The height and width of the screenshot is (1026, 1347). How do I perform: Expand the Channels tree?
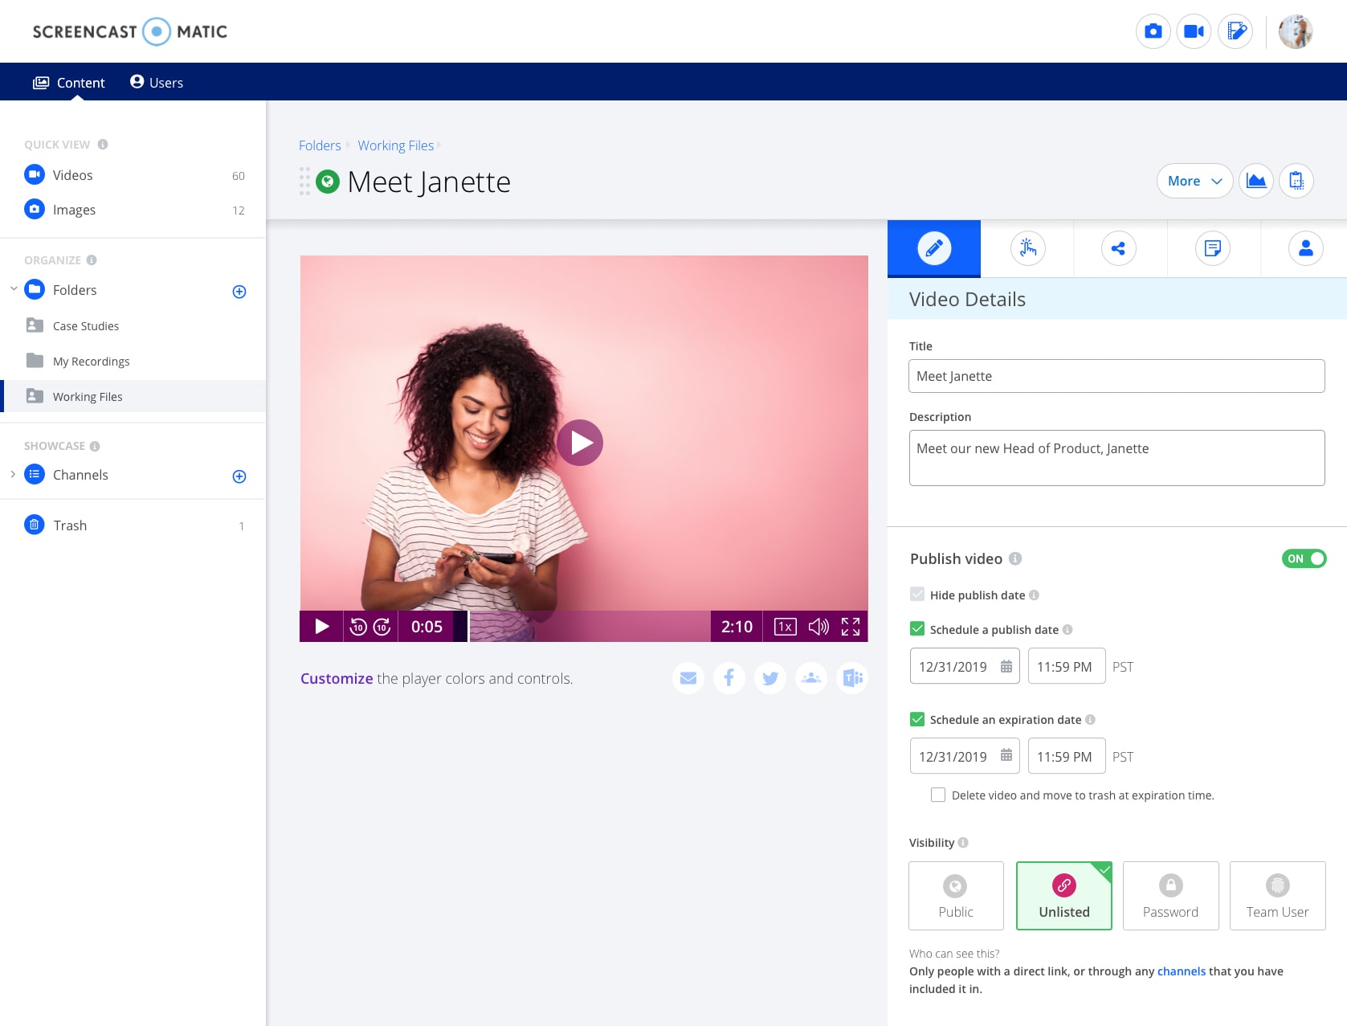[x=13, y=474]
